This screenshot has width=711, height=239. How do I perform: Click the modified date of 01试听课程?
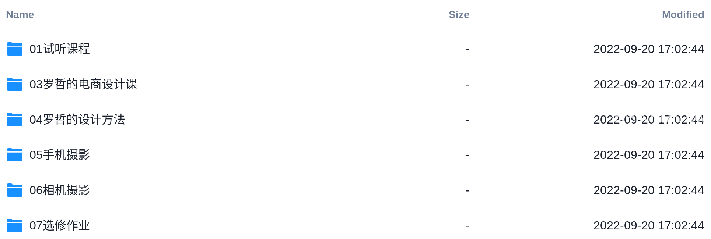tap(649, 49)
